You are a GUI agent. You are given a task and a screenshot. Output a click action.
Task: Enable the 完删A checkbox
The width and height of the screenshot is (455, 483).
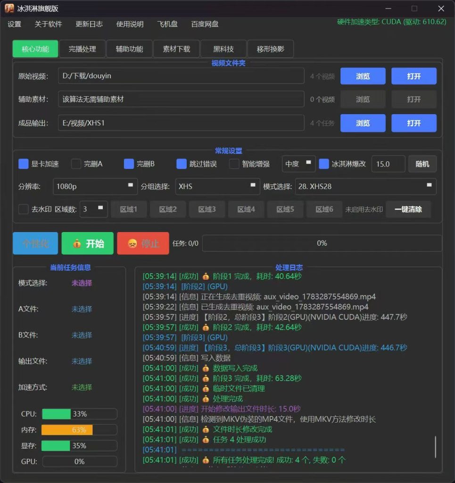(76, 164)
